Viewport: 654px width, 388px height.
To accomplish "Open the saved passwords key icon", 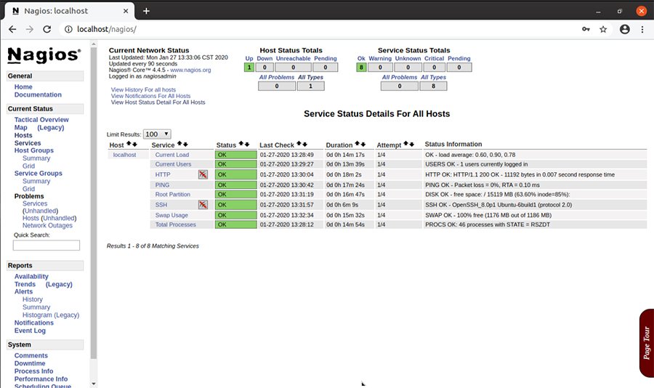I will point(586,29).
